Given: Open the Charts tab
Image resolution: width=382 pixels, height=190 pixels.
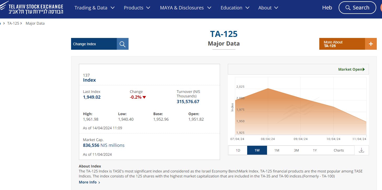Looking at the screenshot, I should coord(339,150).
